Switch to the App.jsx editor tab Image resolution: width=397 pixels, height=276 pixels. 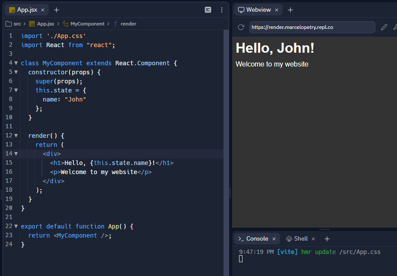[27, 10]
